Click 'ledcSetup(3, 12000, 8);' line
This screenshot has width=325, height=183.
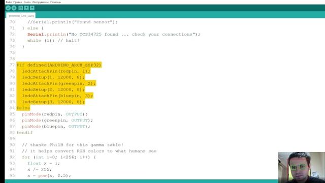tap(53, 102)
